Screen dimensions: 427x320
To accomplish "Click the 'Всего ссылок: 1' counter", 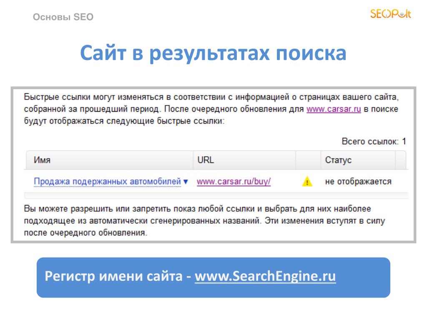I will [x=374, y=141].
